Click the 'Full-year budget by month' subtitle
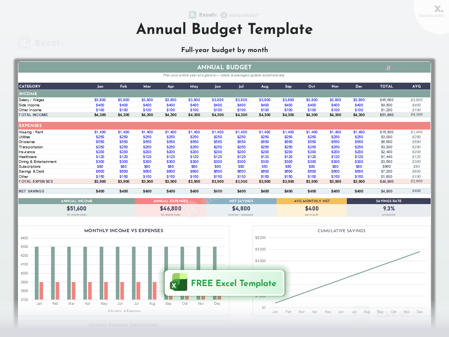This screenshot has height=337, width=449. click(224, 50)
